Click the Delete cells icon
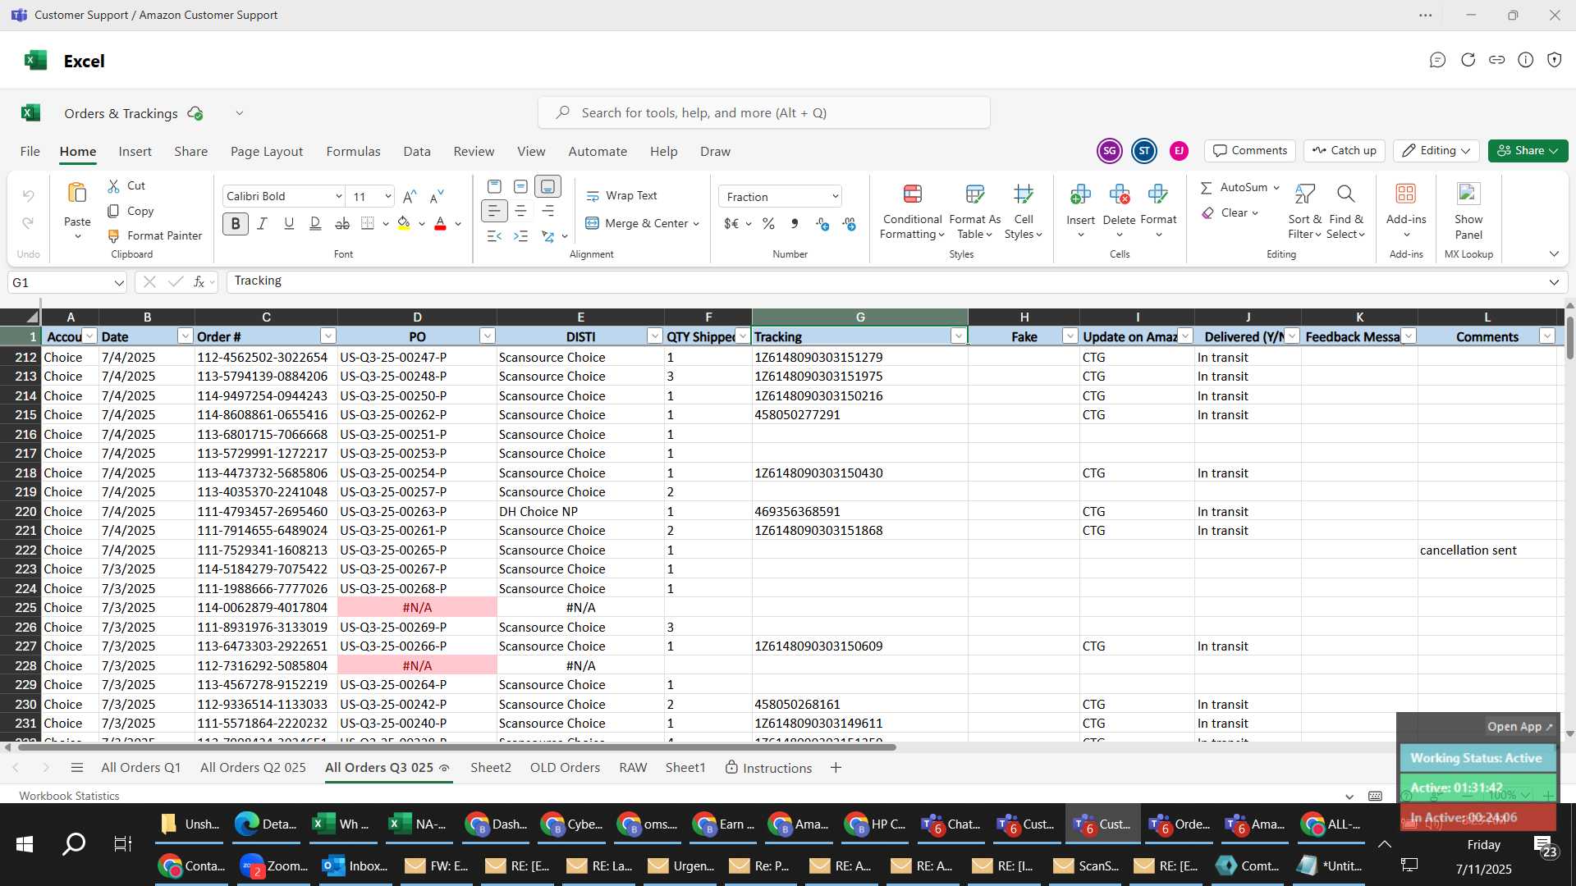Screen dimensions: 1576x886 (x=1119, y=194)
